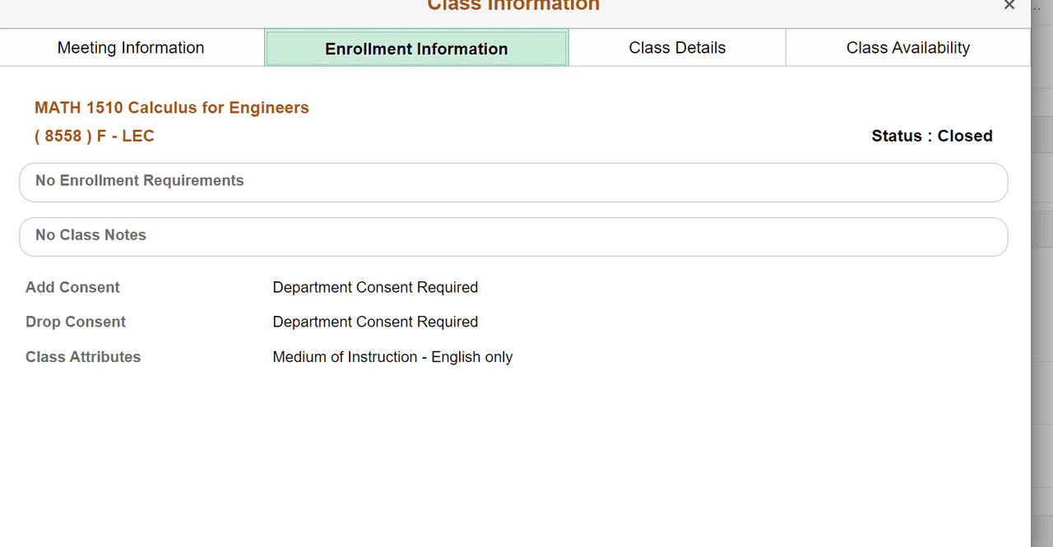Click the Class Information dialog title
Screen dimensions: 1053x547
513,6
